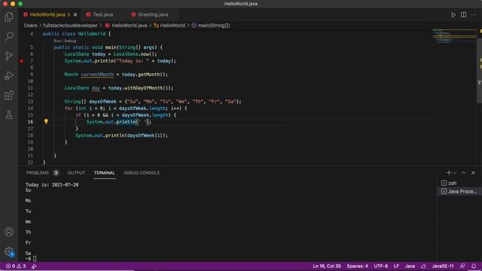Image resolution: width=482 pixels, height=271 pixels.
Task: Close the bottom panel
Action: pyautogui.click(x=473, y=172)
